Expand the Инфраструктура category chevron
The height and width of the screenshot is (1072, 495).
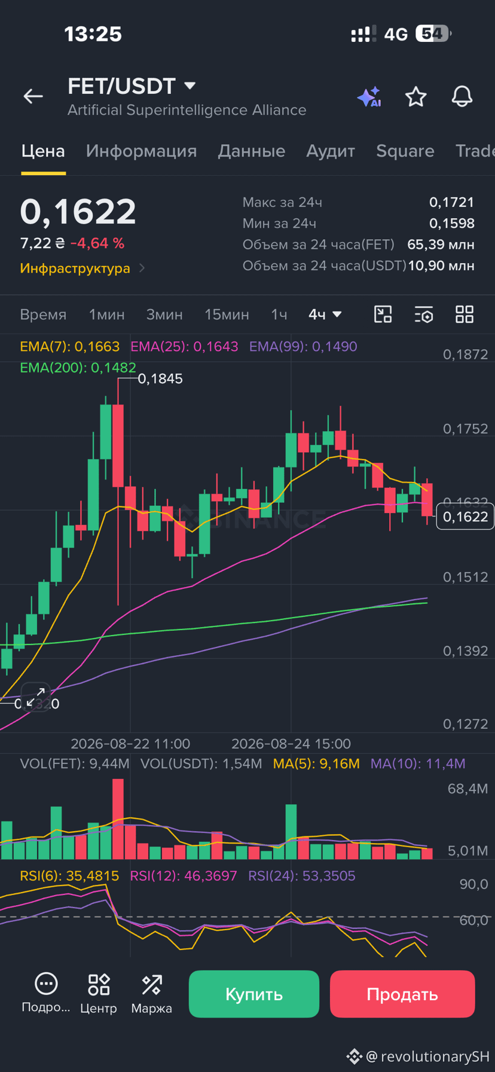pyautogui.click(x=142, y=268)
